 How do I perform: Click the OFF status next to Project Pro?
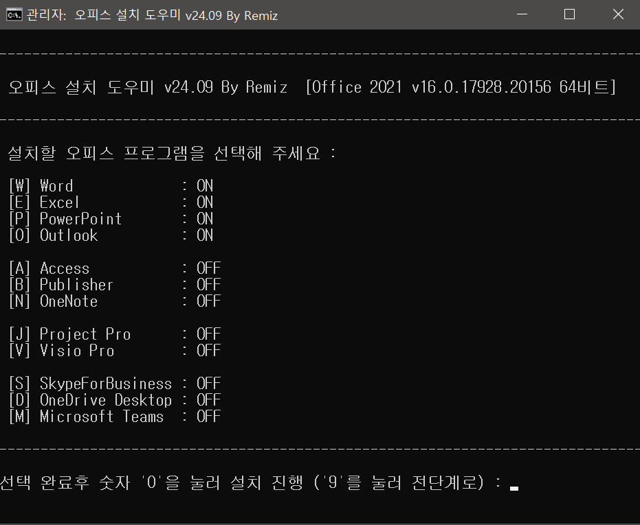click(208, 334)
